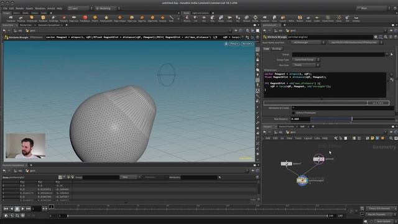Image resolution: width=398 pixels, height=224 pixels.
Task: Open the Main take dropdown
Action: pos(373,8)
